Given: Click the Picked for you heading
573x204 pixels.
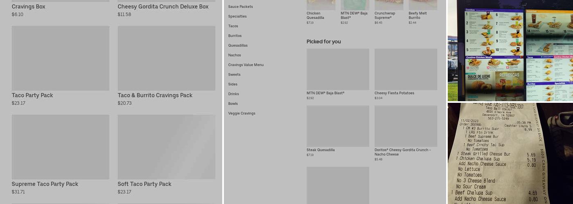Looking at the screenshot, I should (x=324, y=42).
